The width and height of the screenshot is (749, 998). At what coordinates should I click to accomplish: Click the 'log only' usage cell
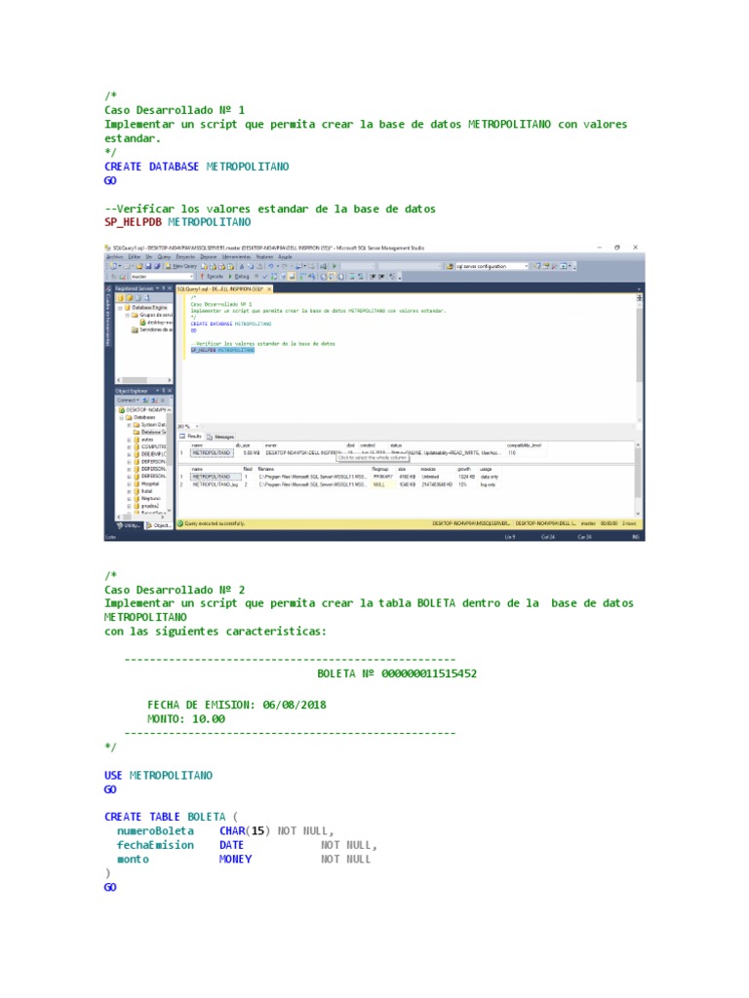[488, 484]
